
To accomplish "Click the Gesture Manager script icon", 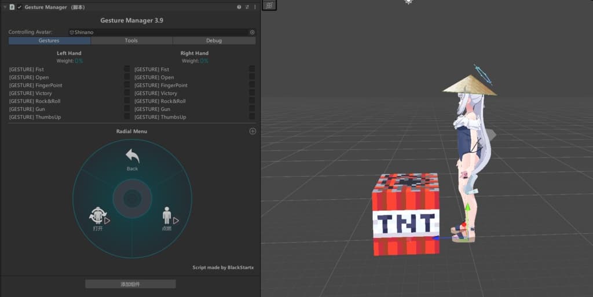I will point(12,7).
